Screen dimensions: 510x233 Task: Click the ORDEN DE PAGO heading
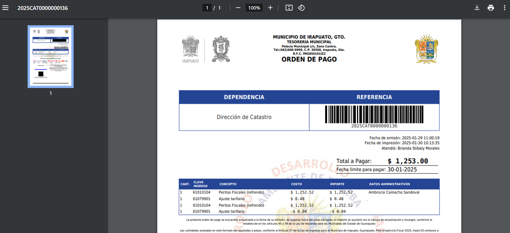pyautogui.click(x=309, y=59)
